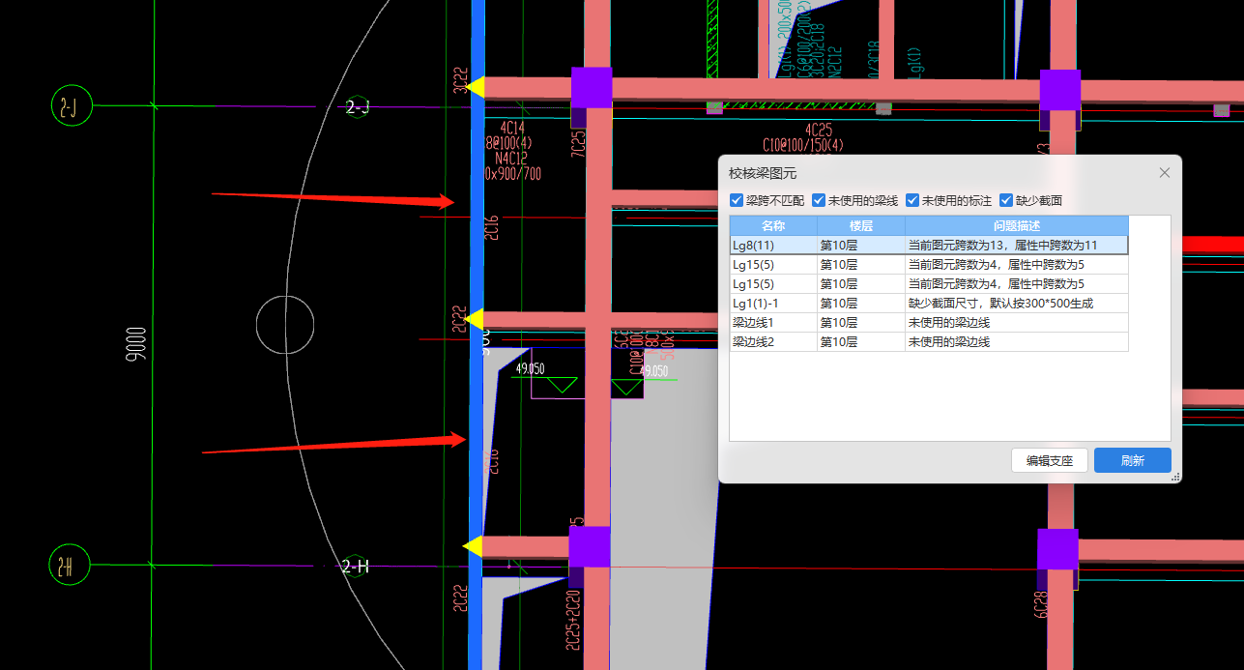Viewport: 1244px width, 670px height.
Task: Click the 名称 column header
Action: [773, 225]
